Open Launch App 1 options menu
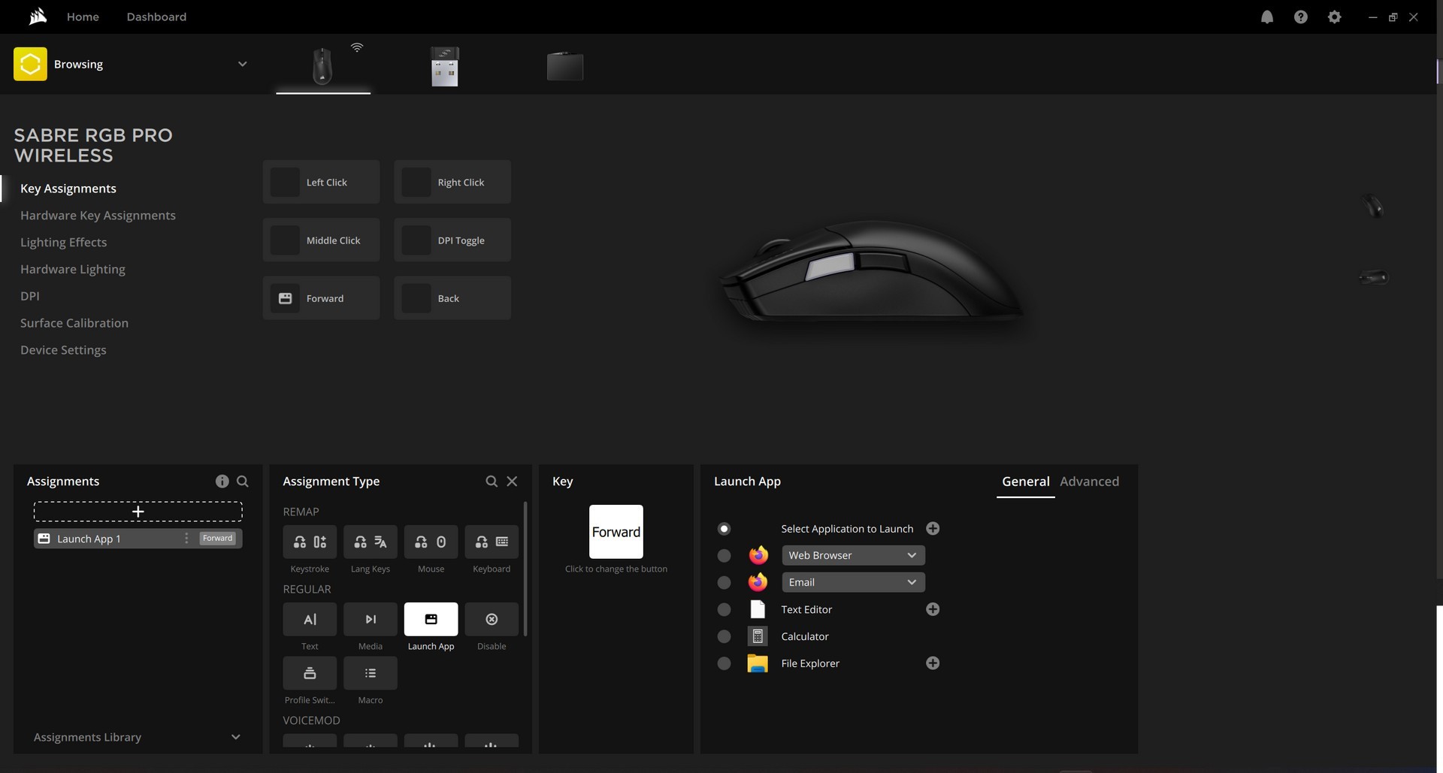This screenshot has width=1443, height=773. [x=186, y=539]
